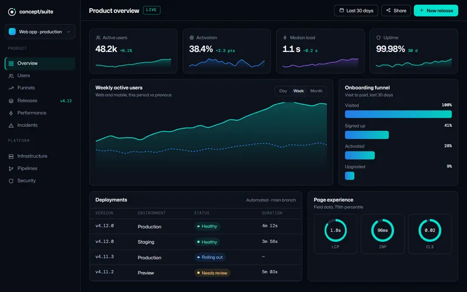Click the Active users sparkline chart
The height and width of the screenshot is (292, 467).
(134, 63)
